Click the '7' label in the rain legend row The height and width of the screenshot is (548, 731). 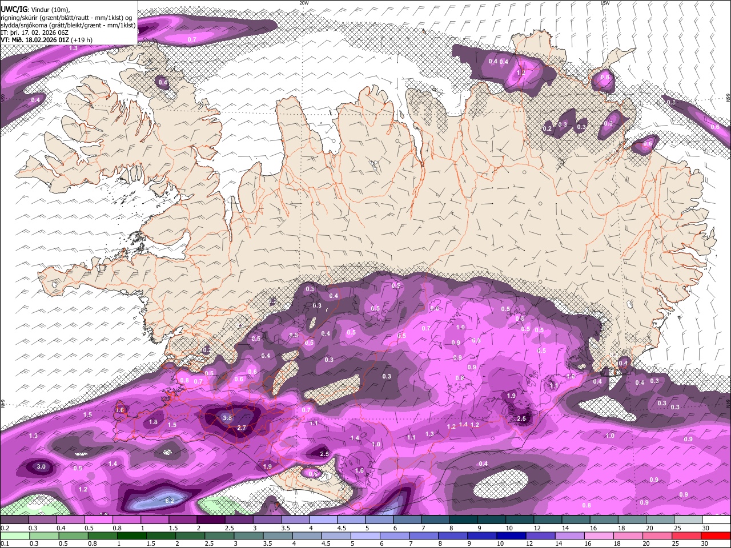coord(412,543)
